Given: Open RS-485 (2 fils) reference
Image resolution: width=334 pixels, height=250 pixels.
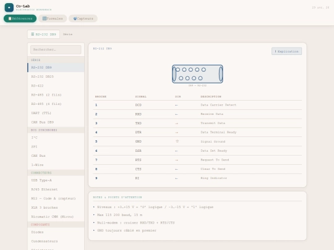Looking at the screenshot, I should point(56,95).
